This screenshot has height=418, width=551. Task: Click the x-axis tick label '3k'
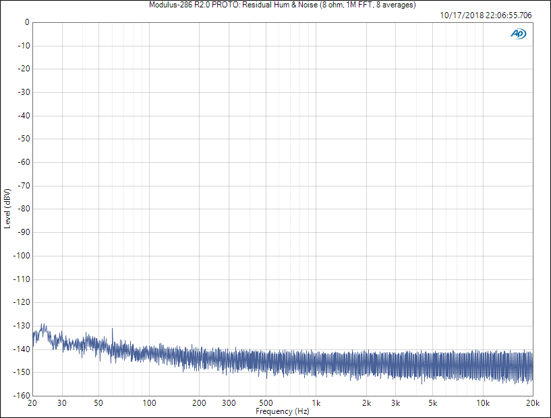tap(396, 403)
